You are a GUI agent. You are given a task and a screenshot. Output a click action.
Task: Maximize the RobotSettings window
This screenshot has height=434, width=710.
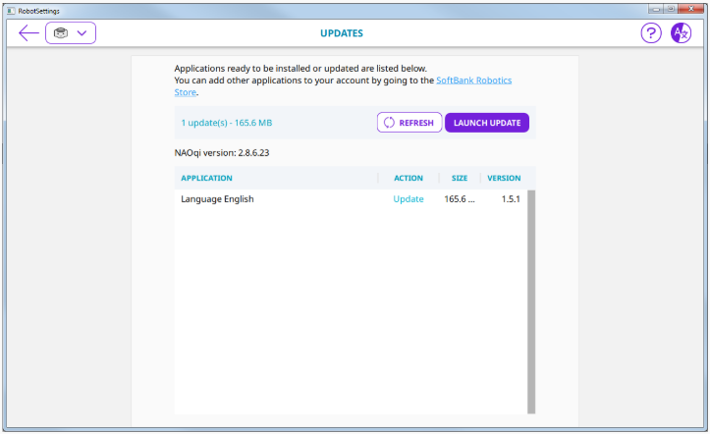click(x=671, y=9)
